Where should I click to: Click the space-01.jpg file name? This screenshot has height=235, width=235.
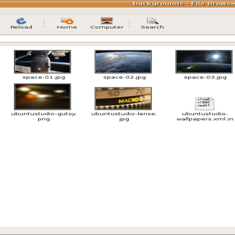point(43,78)
